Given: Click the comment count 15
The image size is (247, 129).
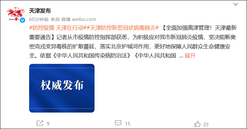Looking at the screenshot, I should click(128, 124).
